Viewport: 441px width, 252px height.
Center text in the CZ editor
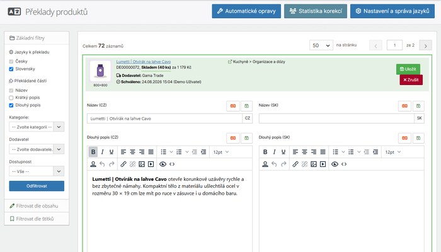[132, 152]
